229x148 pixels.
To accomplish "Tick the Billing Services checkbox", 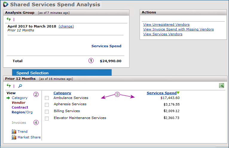I will (x=47, y=112).
